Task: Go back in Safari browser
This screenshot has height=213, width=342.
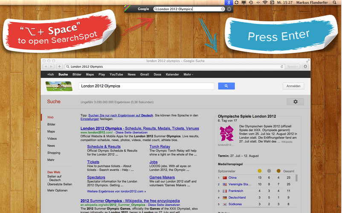Action: coord(46,66)
